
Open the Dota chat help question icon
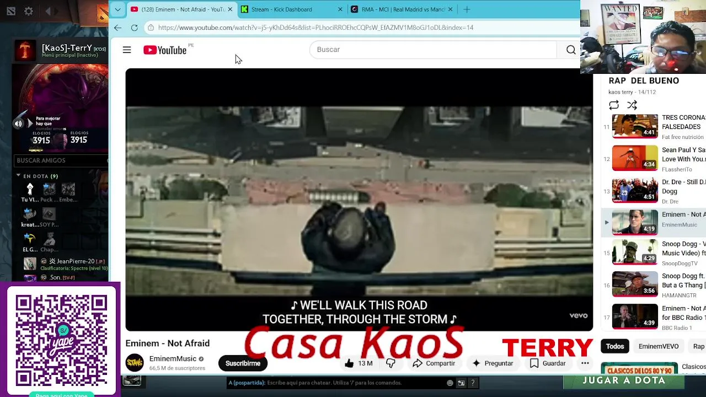point(473,383)
